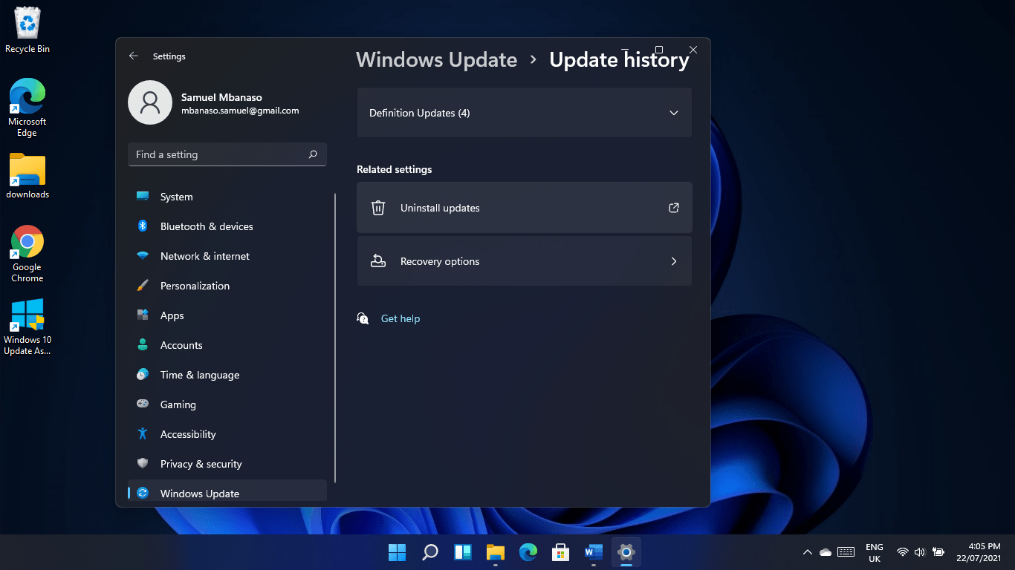Open Privacy & security settings

201,464
